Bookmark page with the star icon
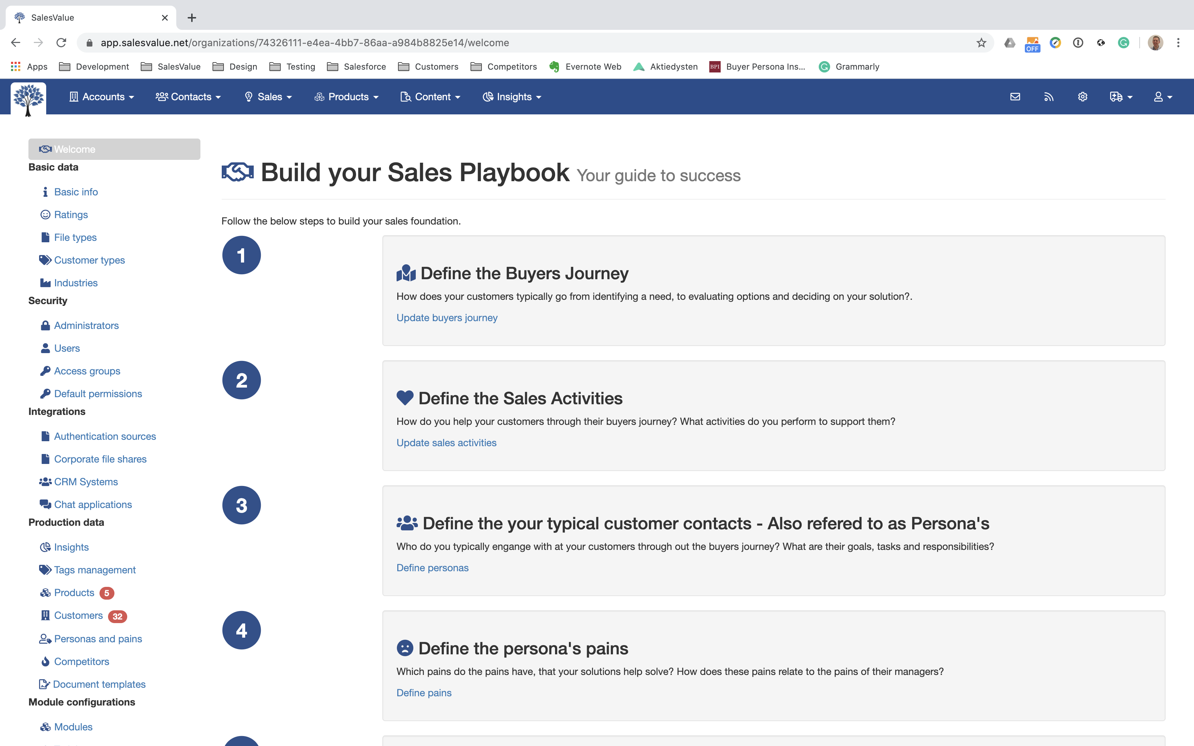Viewport: 1194px width, 746px height. coord(981,43)
